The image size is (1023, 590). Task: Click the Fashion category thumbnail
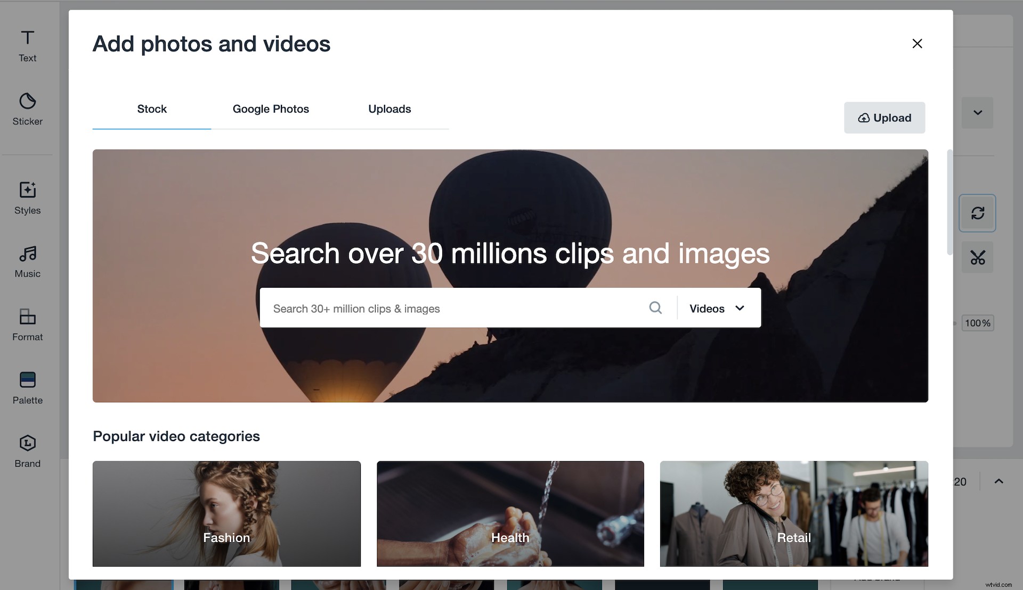[x=226, y=514]
